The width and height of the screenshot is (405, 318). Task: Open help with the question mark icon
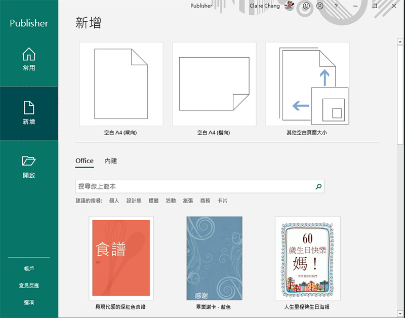336,6
